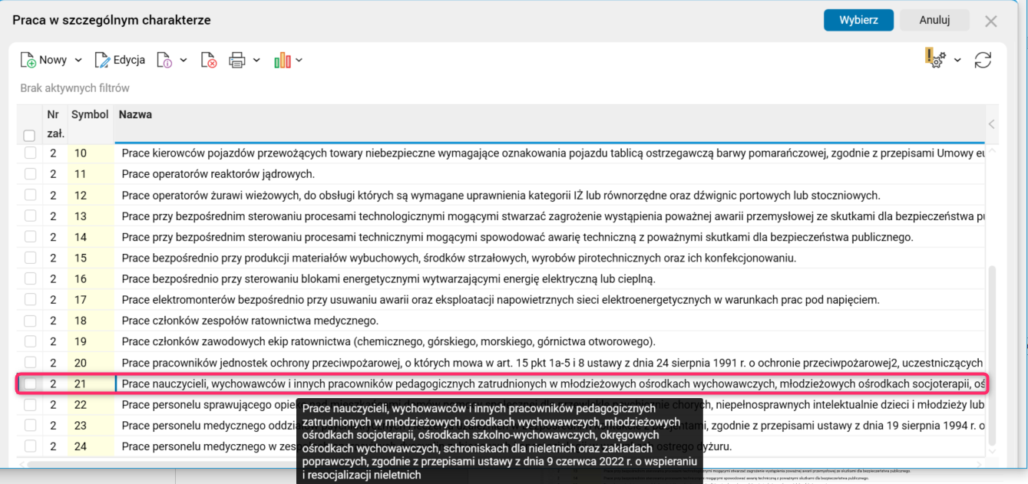This screenshot has height=484, width=1028.
Task: Open record details via the purple info-document icon
Action: point(165,59)
